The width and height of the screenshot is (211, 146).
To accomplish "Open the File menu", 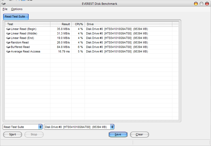I will pyautogui.click(x=5, y=9).
